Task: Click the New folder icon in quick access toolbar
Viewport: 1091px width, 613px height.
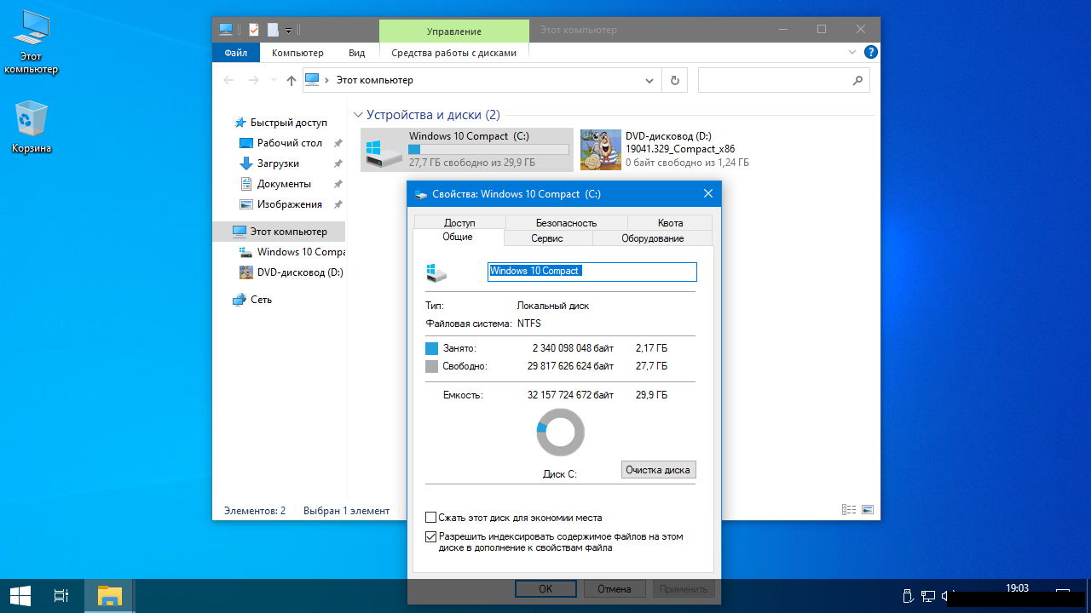Action: pyautogui.click(x=273, y=30)
